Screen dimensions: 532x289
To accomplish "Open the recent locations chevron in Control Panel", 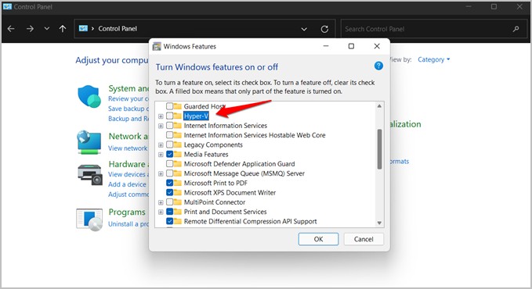I will click(x=47, y=29).
